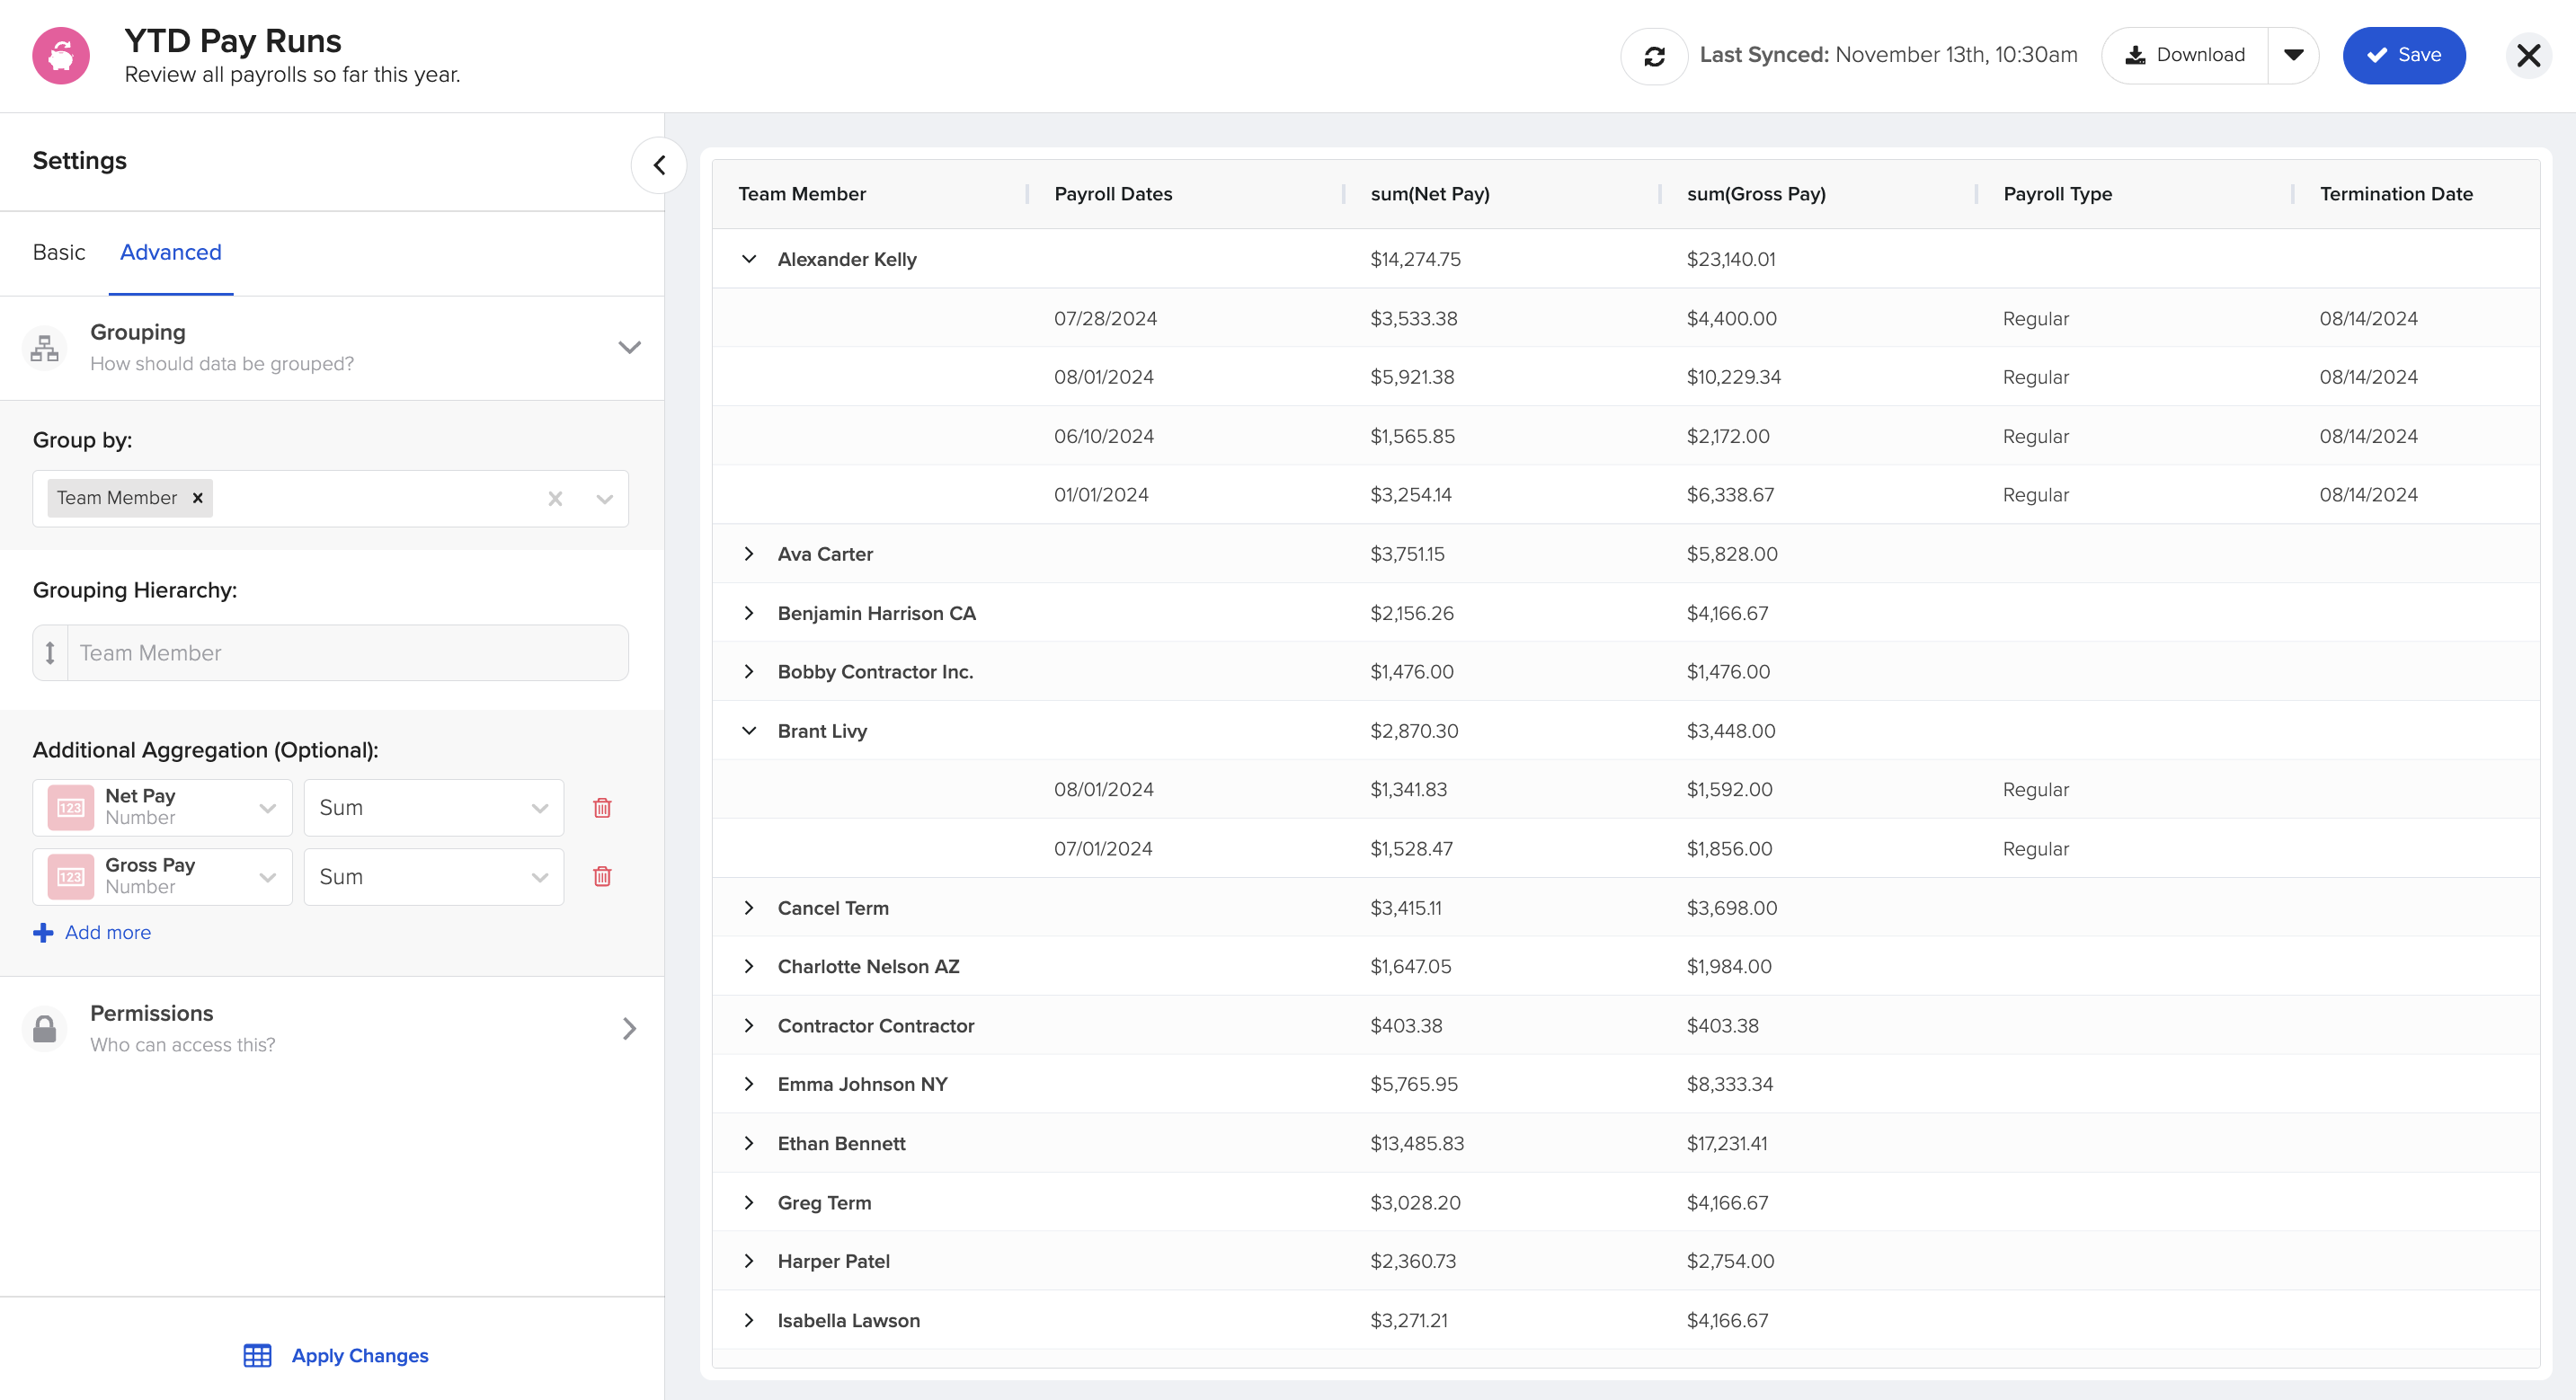Screen dimensions: 2576x1400
Task: Collapse the settings panel with the back chevron
Action: point(659,165)
